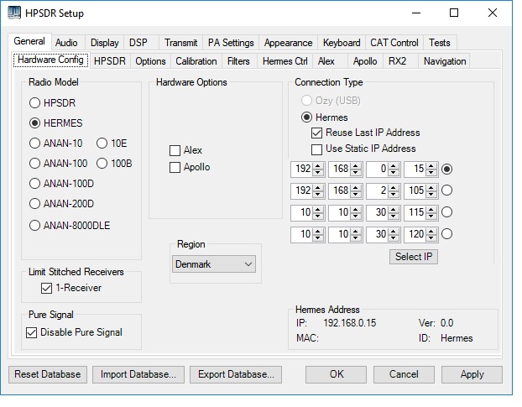The height and width of the screenshot is (407, 522).
Task: Open the Apollo sub-tab
Action: tap(365, 61)
